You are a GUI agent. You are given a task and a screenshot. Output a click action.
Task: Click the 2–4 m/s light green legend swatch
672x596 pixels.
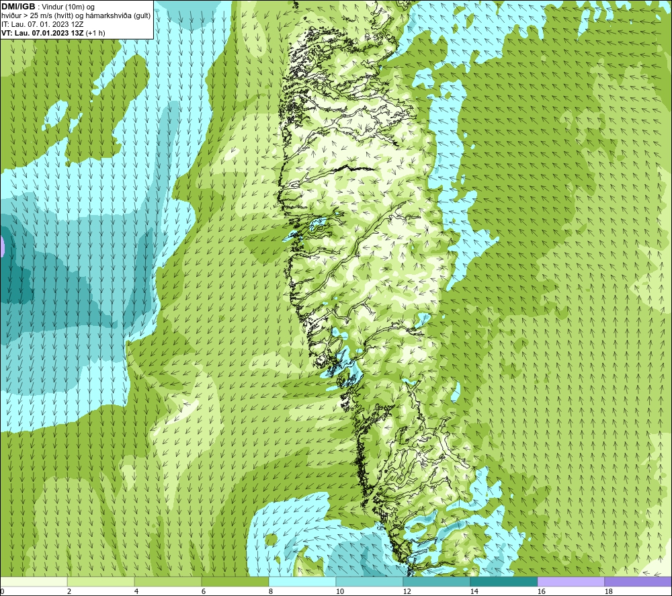pos(101,581)
